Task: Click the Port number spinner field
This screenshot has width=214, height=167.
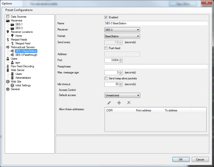Action: [x=112, y=60]
